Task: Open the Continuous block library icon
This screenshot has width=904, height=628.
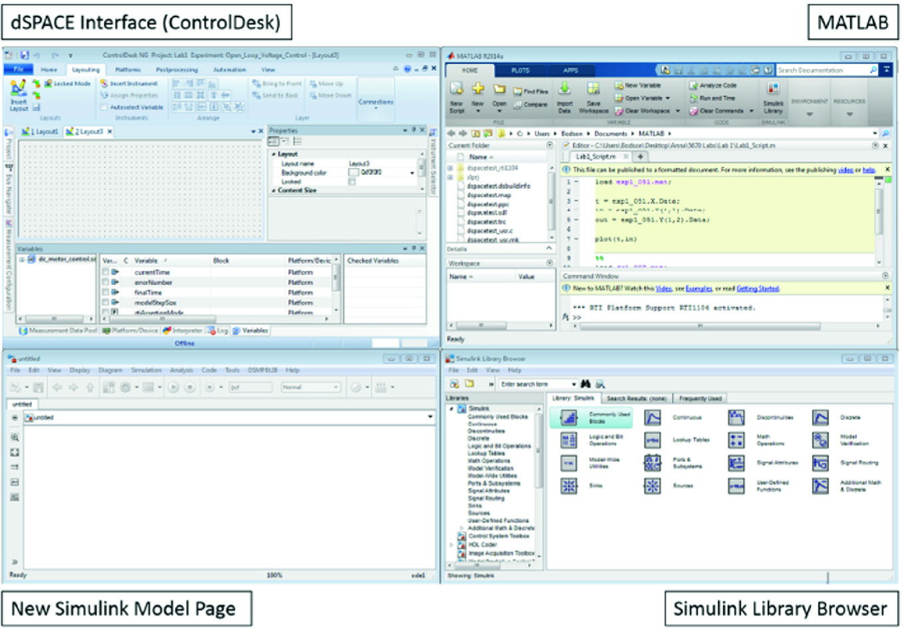Action: tap(653, 417)
